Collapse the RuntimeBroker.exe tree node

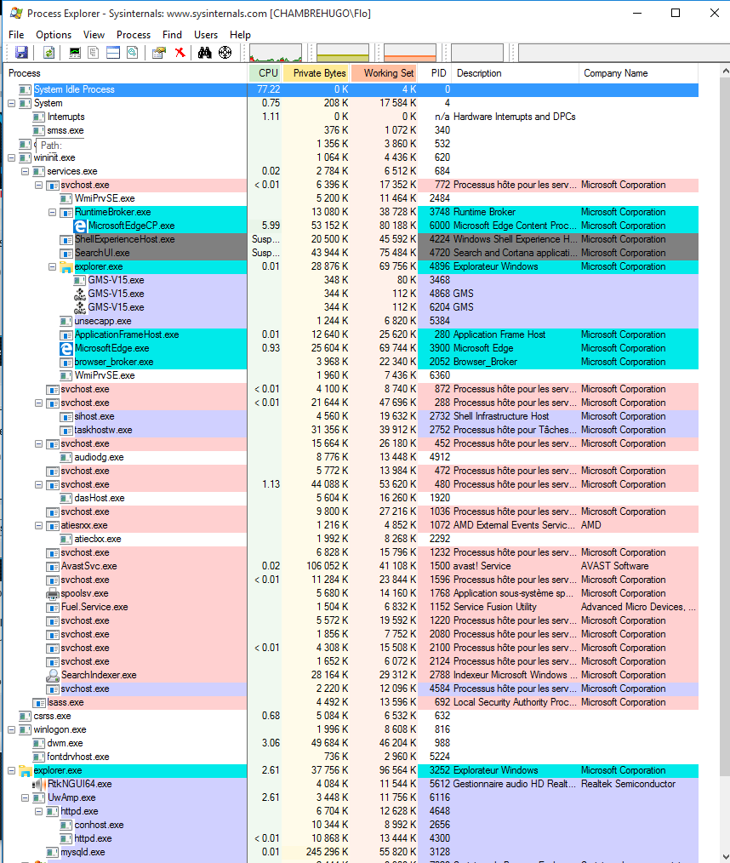52,213
